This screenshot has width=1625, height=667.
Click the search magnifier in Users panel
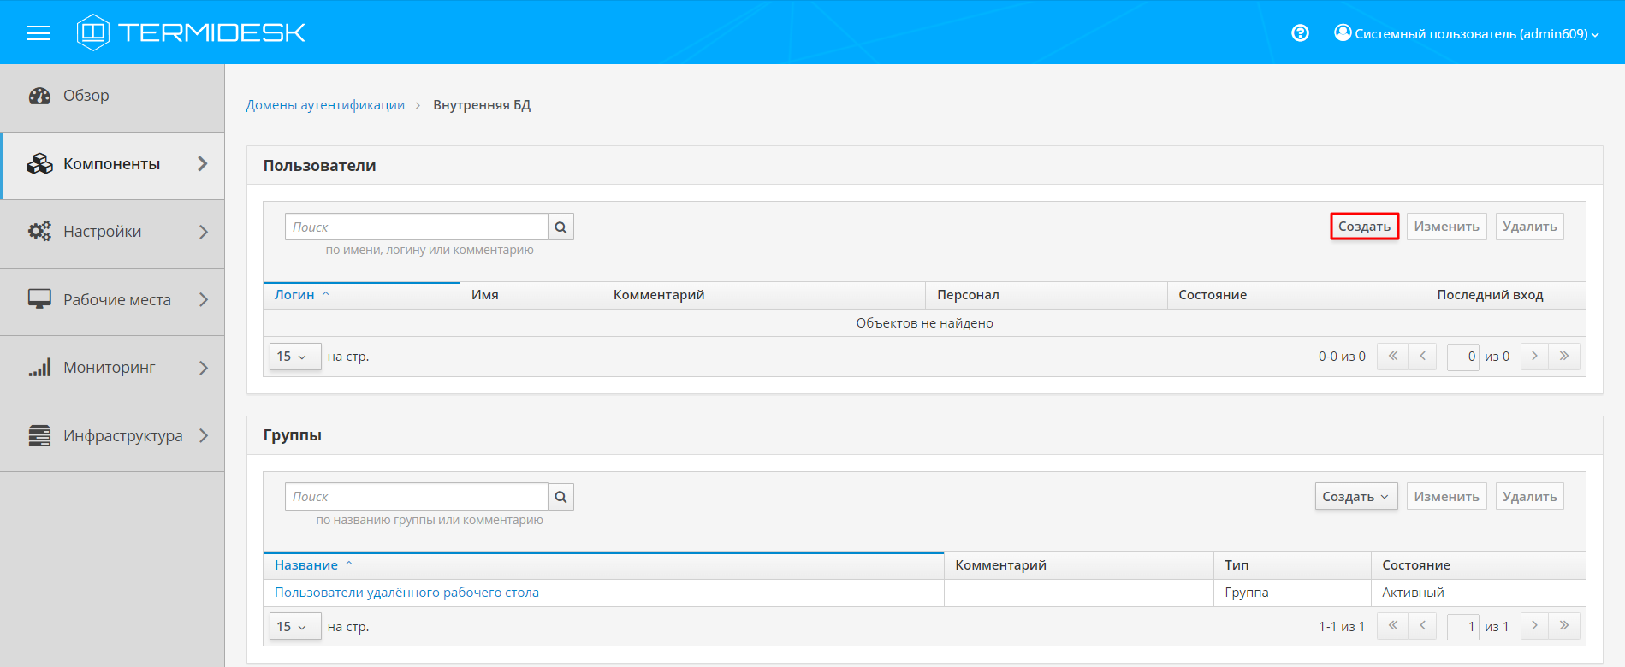[x=560, y=227]
